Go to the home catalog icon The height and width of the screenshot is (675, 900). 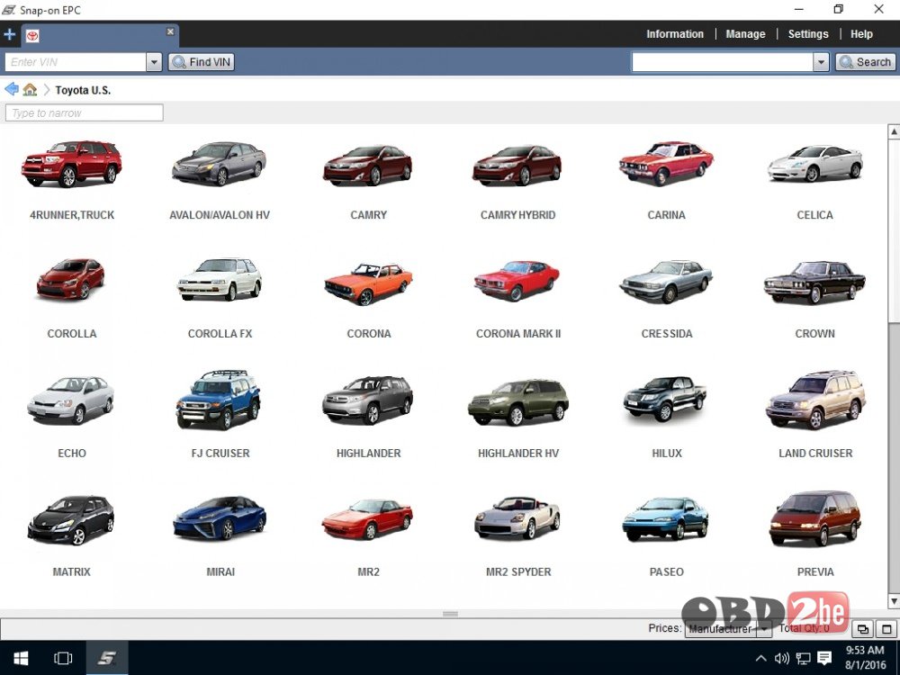point(30,89)
